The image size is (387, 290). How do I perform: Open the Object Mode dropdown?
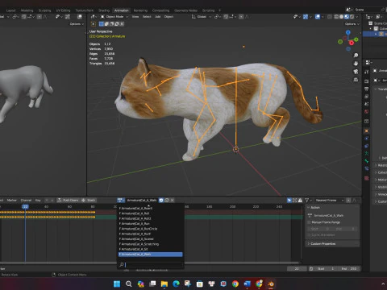pos(114,17)
